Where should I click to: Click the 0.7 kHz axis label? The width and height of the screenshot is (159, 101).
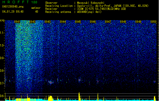[x=2, y=83]
